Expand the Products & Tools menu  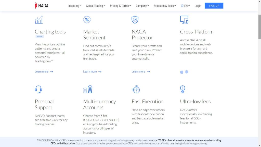(x=164, y=5)
